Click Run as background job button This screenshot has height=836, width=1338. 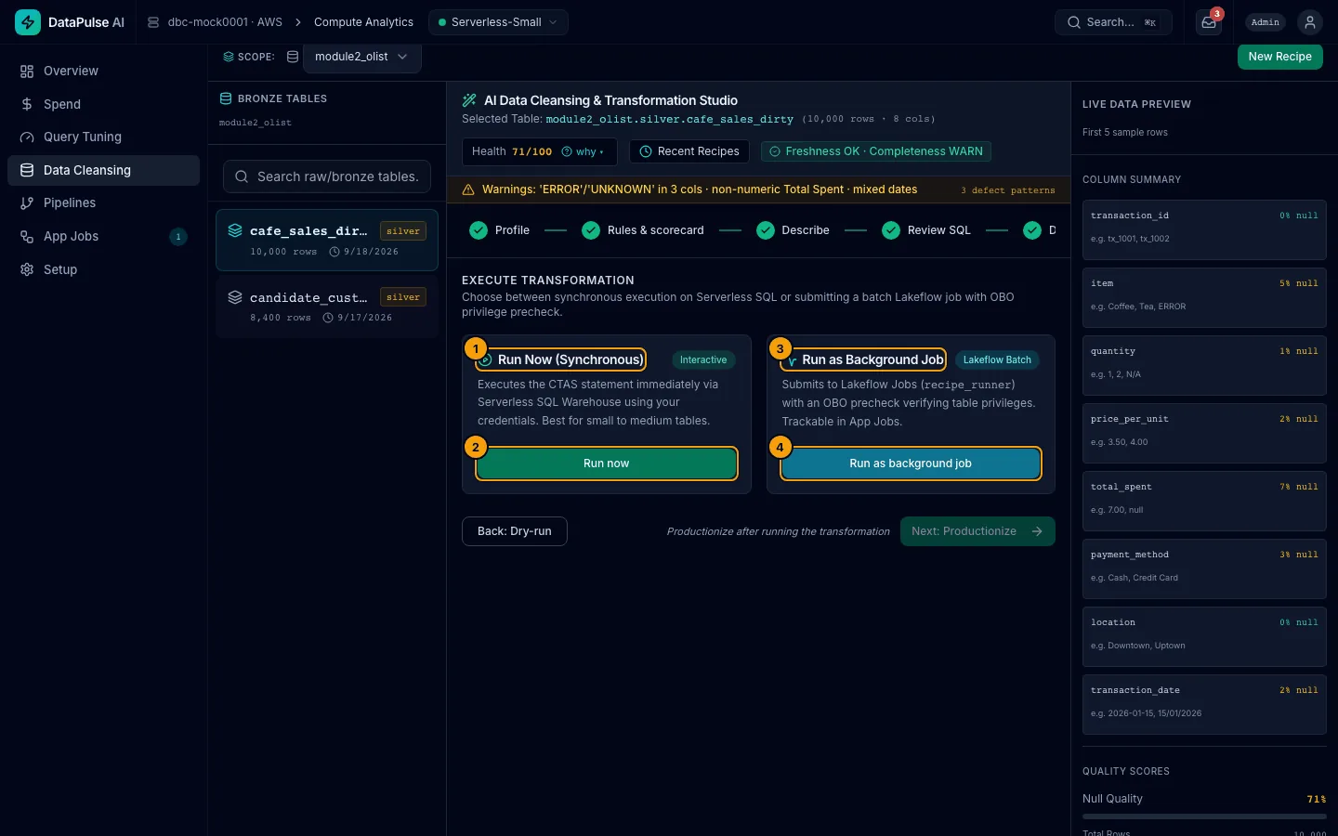coord(911,464)
